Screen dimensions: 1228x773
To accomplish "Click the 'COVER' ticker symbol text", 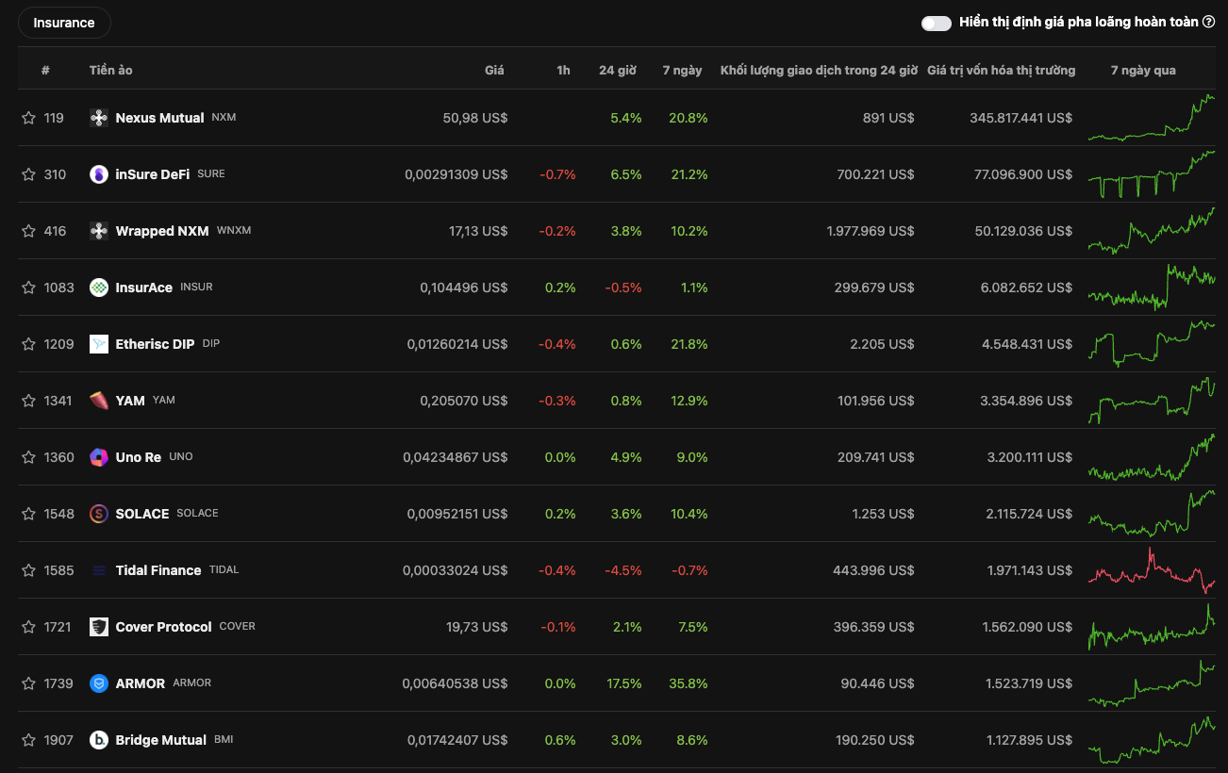I will pyautogui.click(x=238, y=626).
